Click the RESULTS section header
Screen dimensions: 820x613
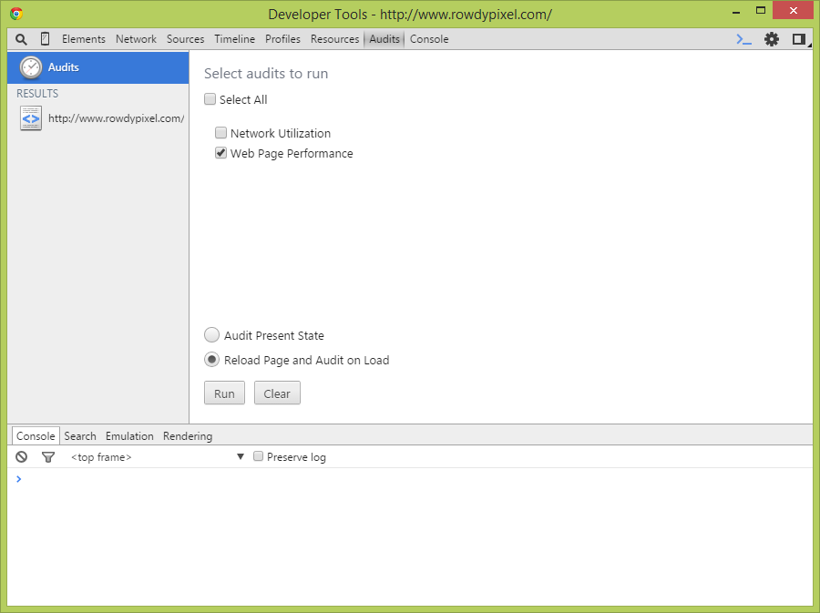(37, 94)
